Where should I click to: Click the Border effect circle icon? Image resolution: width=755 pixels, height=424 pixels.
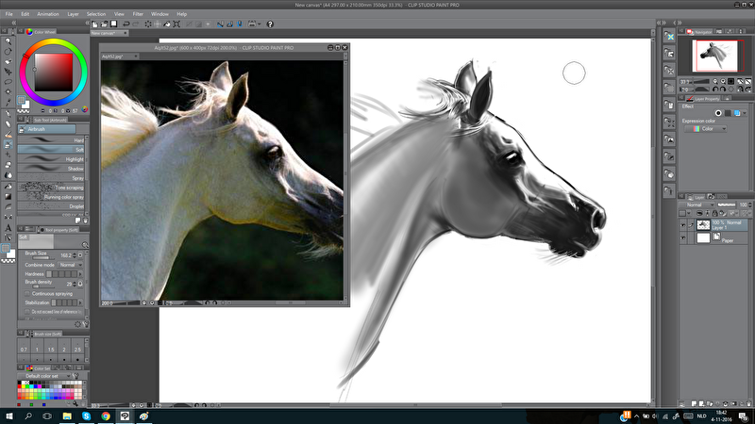coord(718,113)
